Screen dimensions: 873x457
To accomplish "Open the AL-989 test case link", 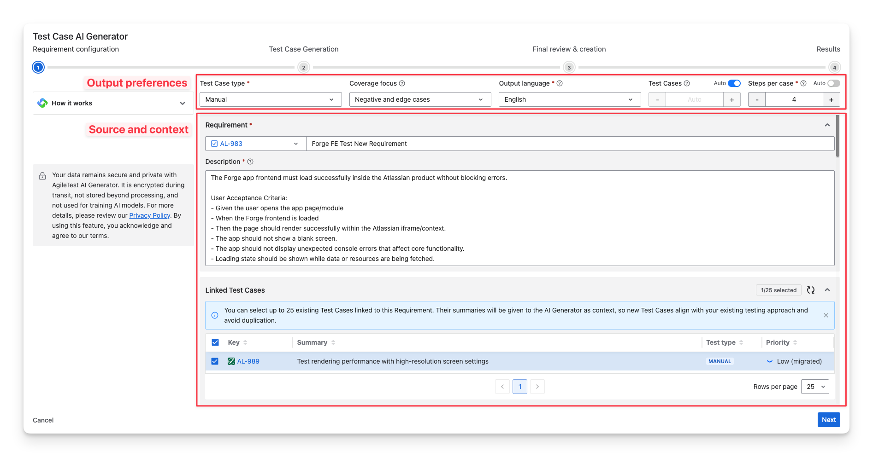I will 248,361.
